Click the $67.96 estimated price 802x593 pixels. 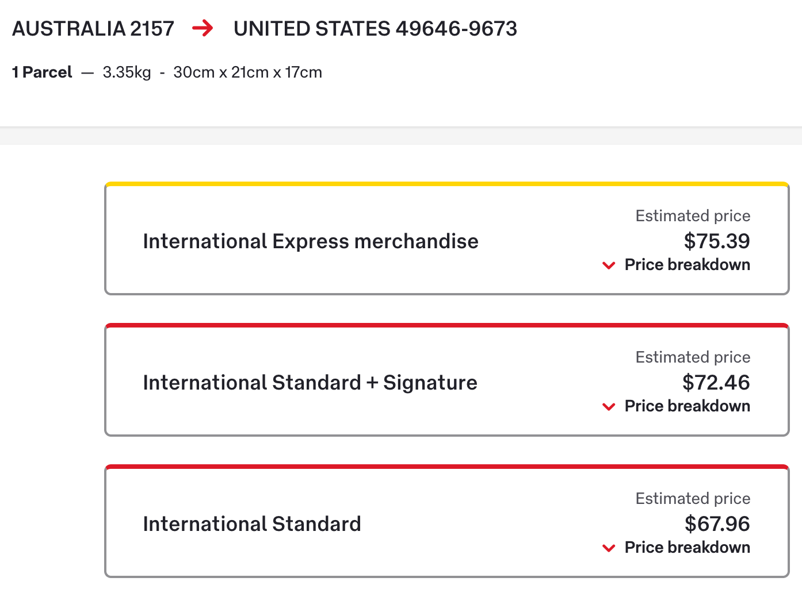pos(717,523)
